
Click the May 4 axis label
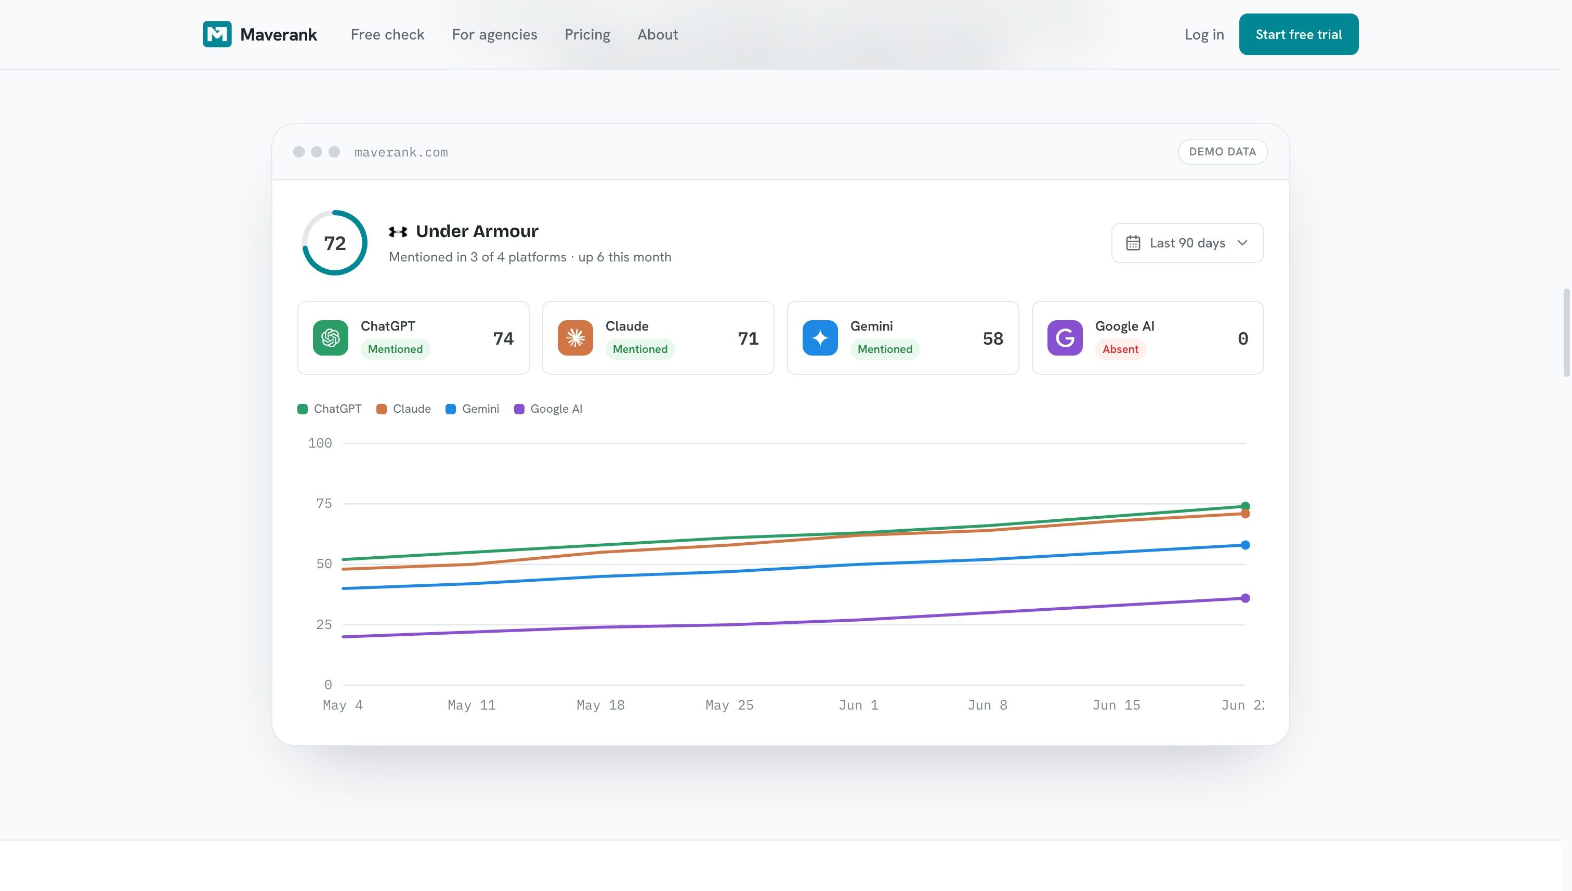point(343,705)
